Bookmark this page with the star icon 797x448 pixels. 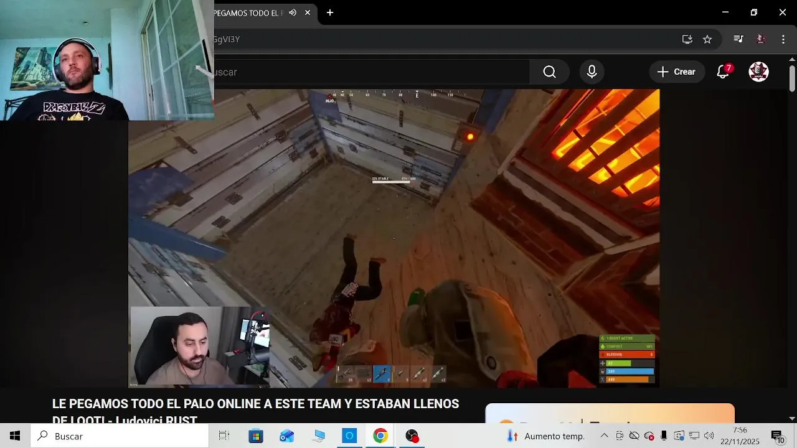(x=707, y=39)
